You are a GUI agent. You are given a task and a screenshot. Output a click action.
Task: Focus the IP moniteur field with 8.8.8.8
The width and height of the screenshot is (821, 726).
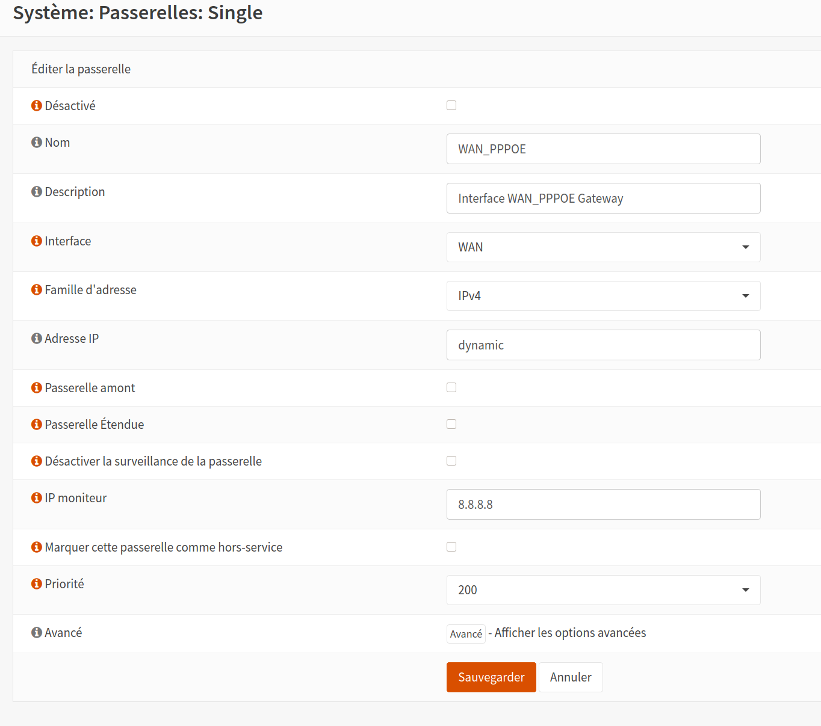(603, 505)
